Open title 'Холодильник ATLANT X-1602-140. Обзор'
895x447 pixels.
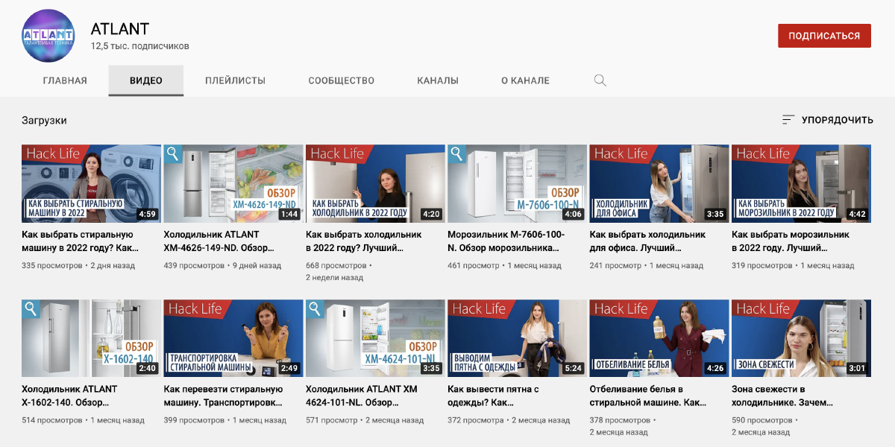(69, 396)
